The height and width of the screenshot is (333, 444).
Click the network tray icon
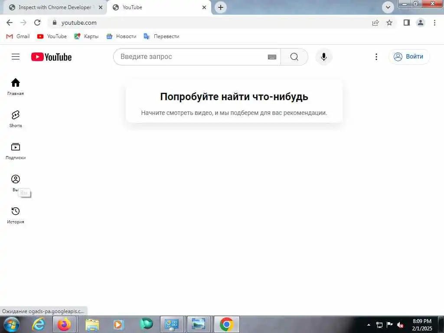379,325
